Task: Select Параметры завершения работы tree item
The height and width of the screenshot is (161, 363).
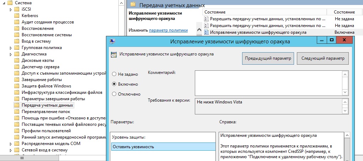Action: [53, 99]
